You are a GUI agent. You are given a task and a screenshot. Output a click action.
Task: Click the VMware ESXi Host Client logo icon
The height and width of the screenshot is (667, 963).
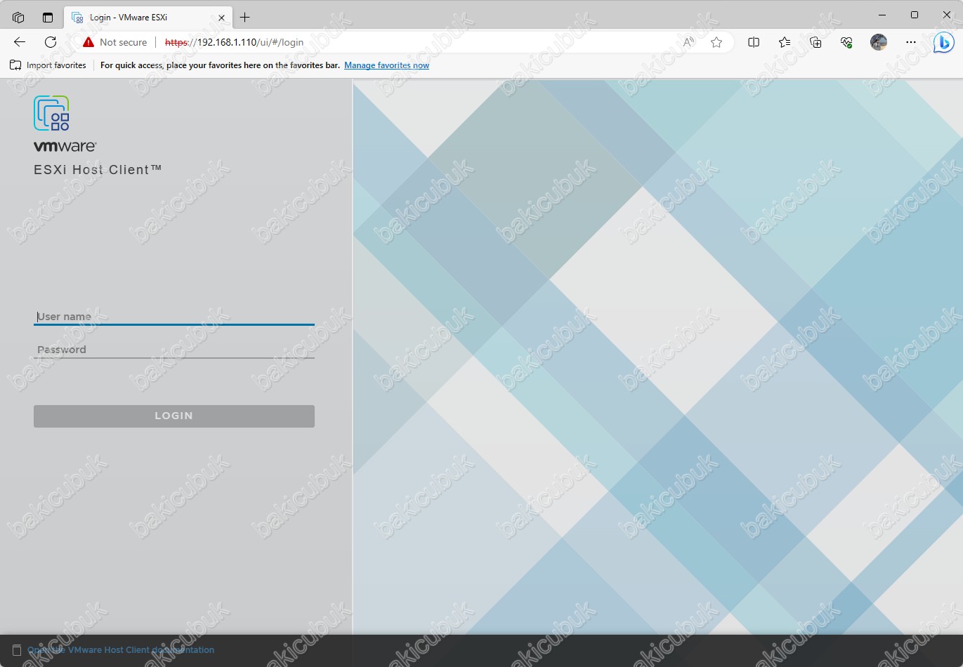[52, 113]
